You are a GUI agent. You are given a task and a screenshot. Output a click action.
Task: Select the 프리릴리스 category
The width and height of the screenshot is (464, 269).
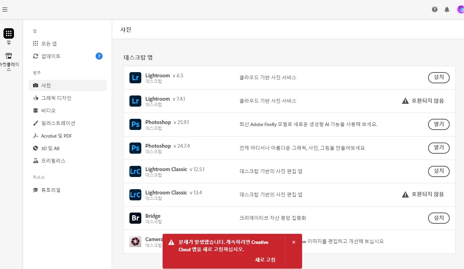tap(68, 161)
